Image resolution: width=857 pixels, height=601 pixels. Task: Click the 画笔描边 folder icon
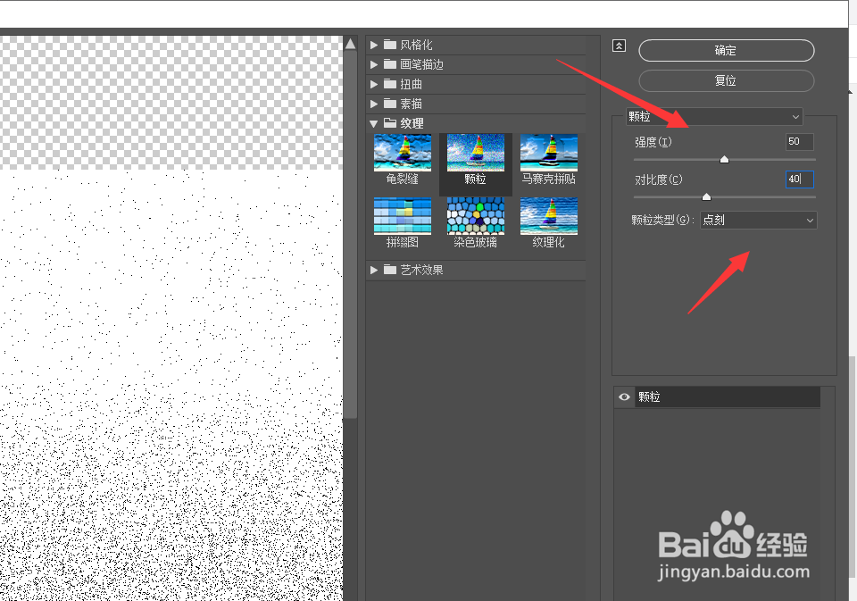[390, 64]
